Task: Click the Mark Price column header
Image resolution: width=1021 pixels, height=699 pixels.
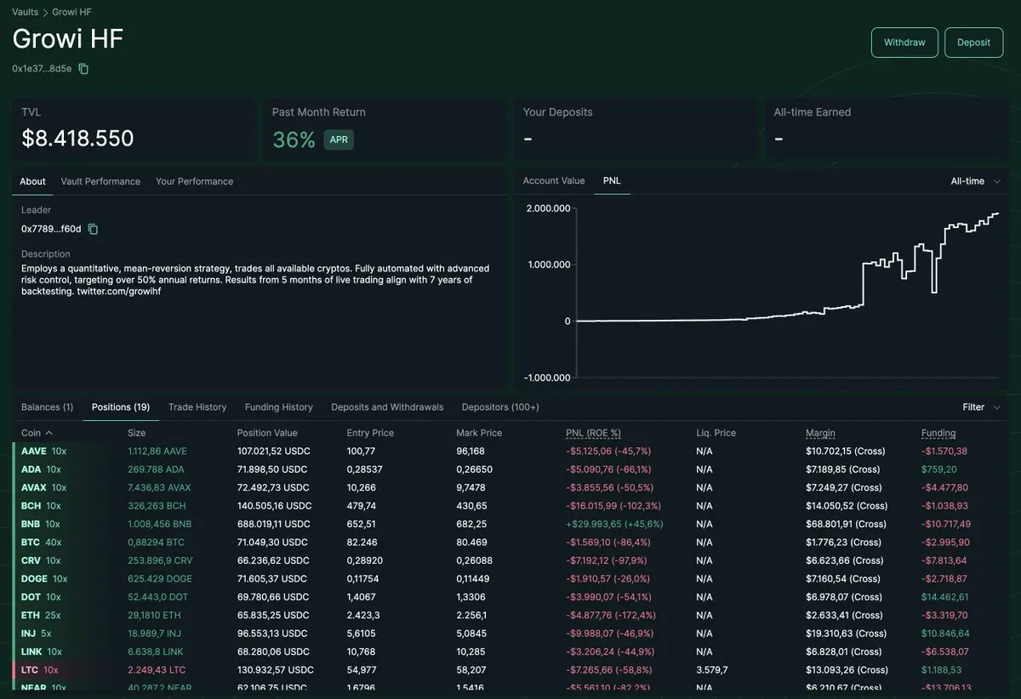Action: 479,433
